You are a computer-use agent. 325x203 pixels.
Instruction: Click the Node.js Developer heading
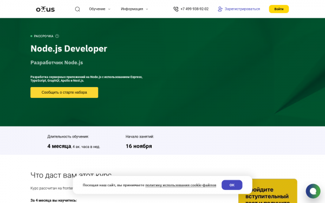coord(69,49)
